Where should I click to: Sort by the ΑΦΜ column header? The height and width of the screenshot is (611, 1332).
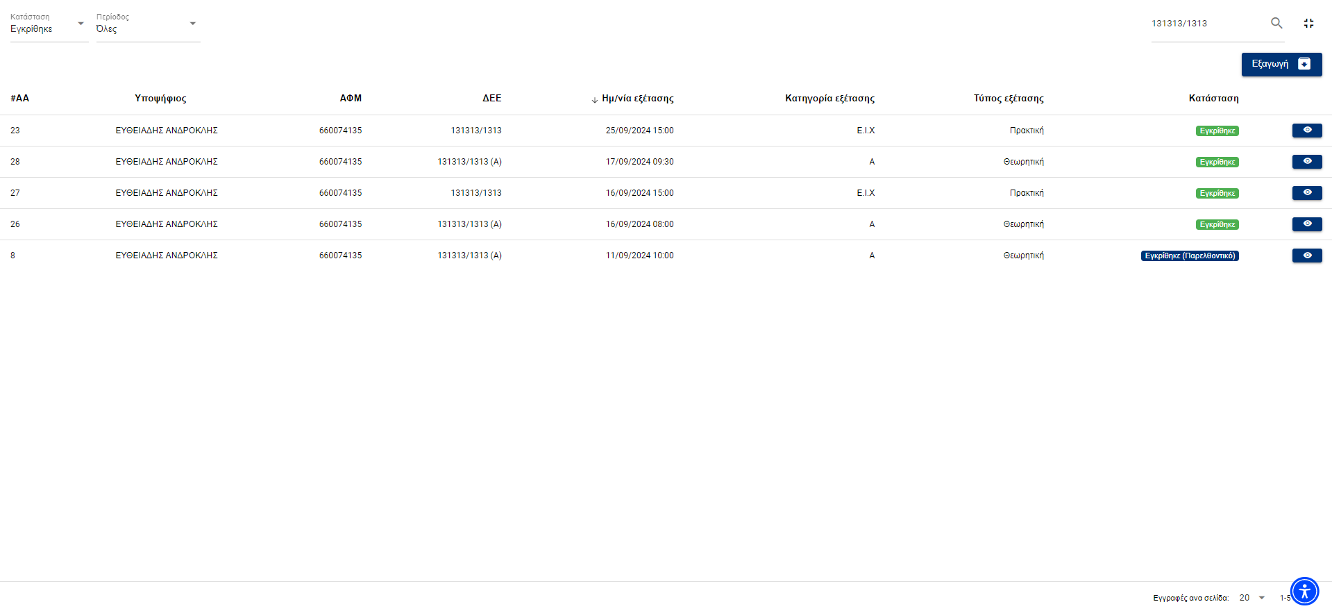point(351,99)
